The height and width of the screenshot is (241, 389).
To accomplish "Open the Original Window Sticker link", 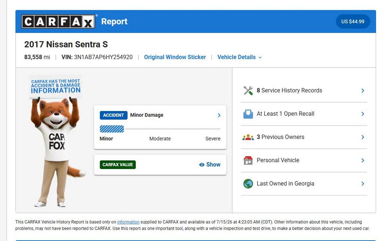I will [x=175, y=57].
